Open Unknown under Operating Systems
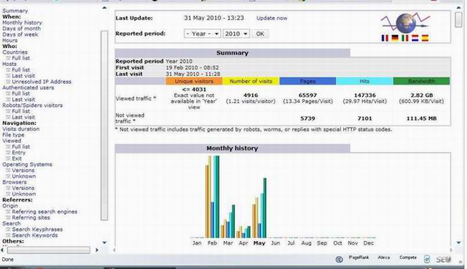 coord(24,176)
